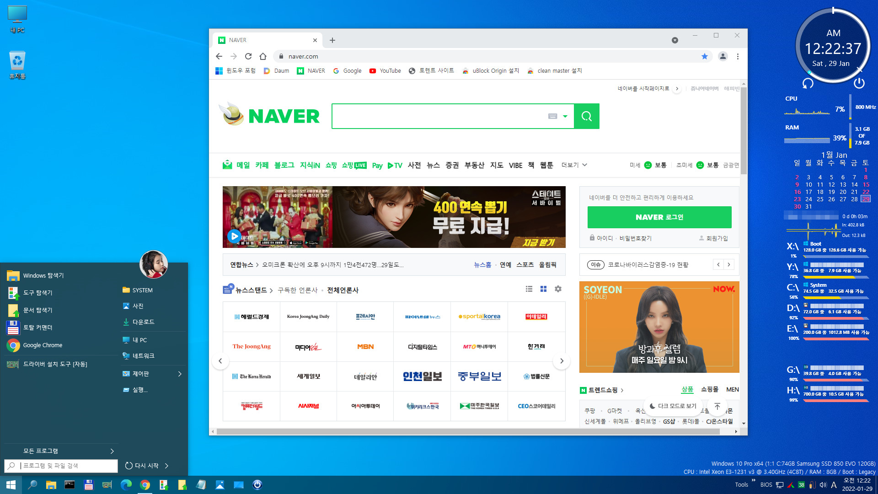Viewport: 878px width, 494px height.
Task: Open the 인천일보 press tile
Action: pyautogui.click(x=422, y=376)
